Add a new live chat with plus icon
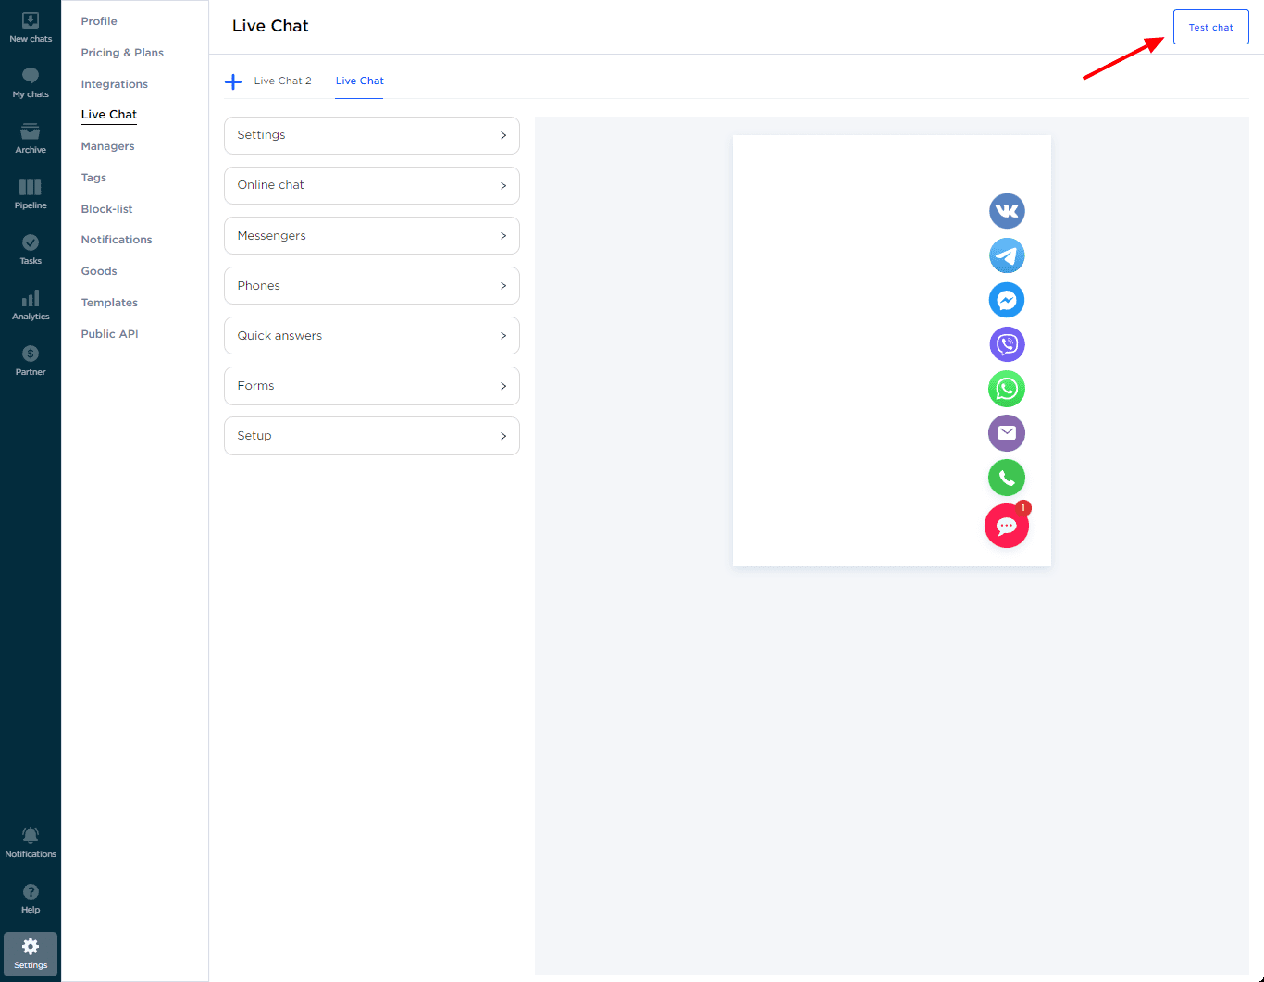Screen dimensions: 1264x982 (233, 81)
